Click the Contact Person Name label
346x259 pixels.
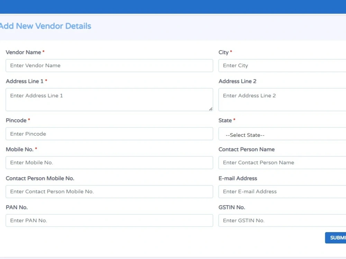pyautogui.click(x=246, y=149)
